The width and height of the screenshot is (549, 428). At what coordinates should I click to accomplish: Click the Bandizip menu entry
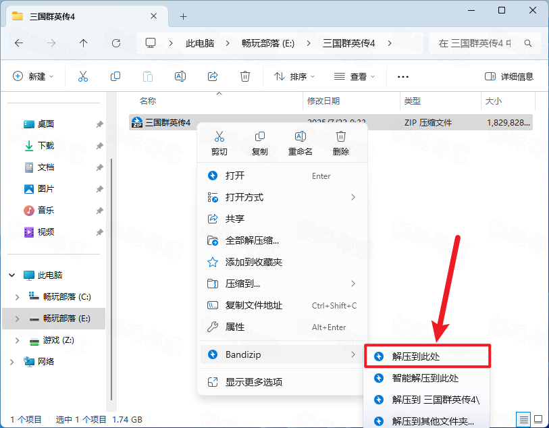[x=282, y=354]
